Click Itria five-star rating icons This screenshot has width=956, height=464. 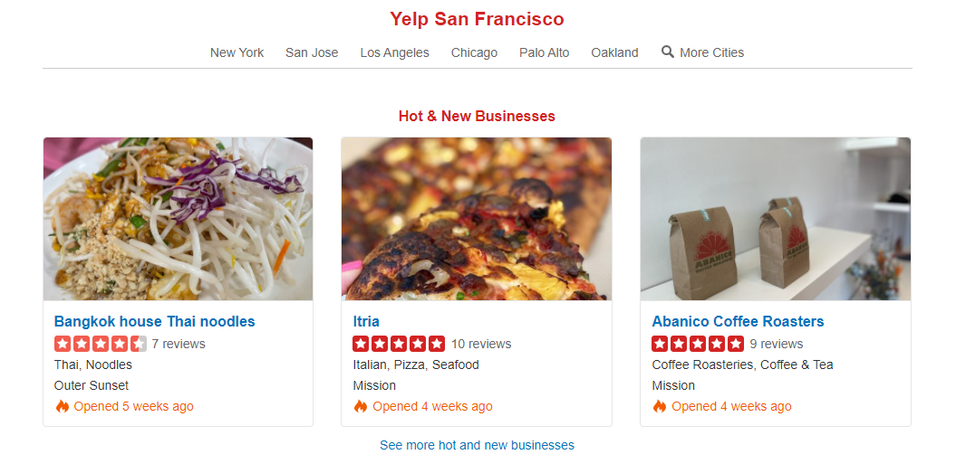(x=399, y=344)
